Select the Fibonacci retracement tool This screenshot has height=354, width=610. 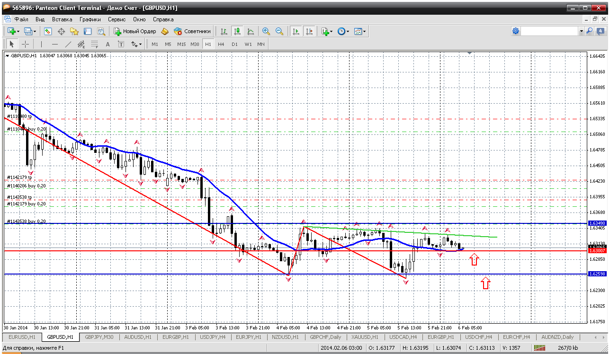(x=94, y=44)
